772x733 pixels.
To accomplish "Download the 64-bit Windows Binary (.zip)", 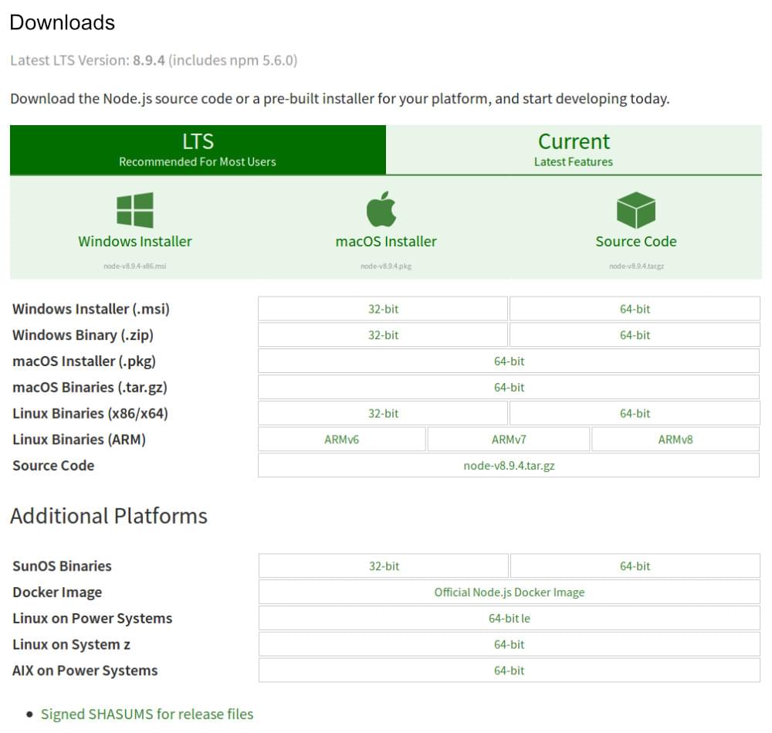I will 635,334.
